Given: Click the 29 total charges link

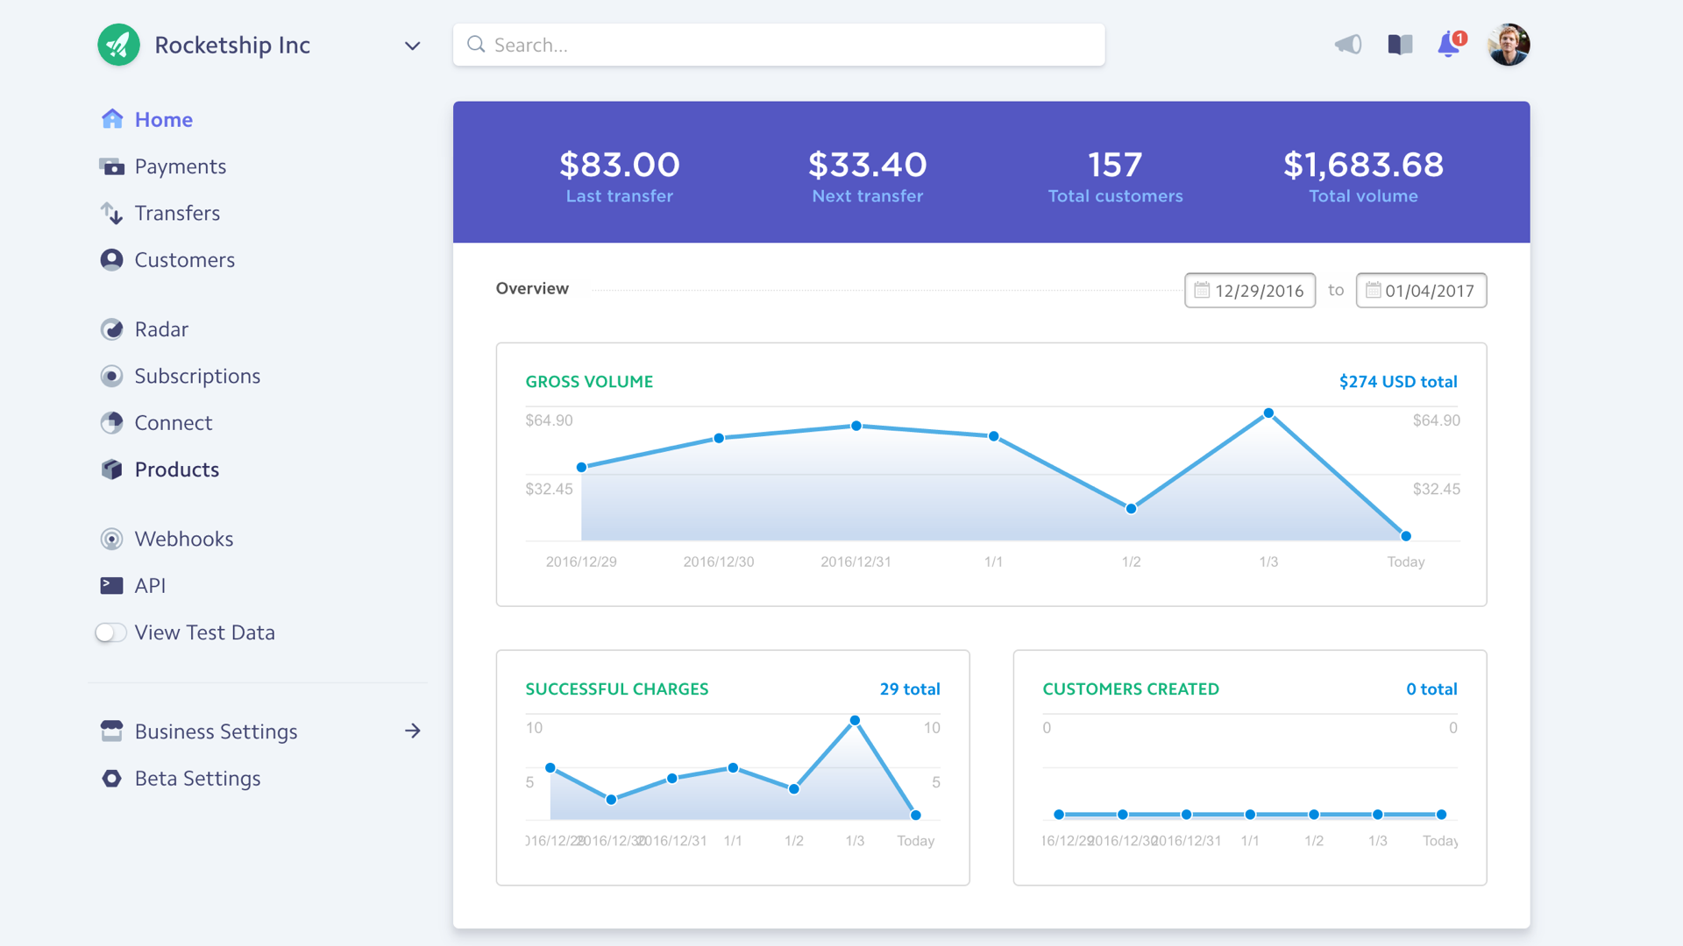Looking at the screenshot, I should tap(909, 689).
